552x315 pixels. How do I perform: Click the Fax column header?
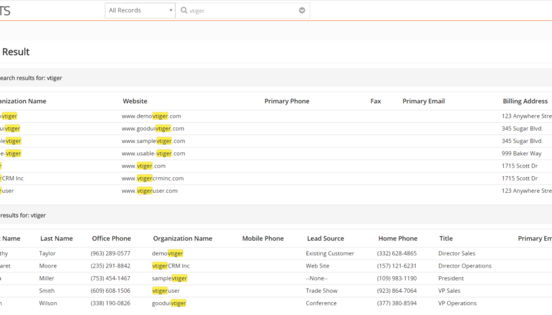[375, 101]
